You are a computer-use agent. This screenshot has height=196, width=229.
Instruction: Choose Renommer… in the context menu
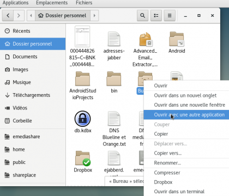[x=186, y=163]
